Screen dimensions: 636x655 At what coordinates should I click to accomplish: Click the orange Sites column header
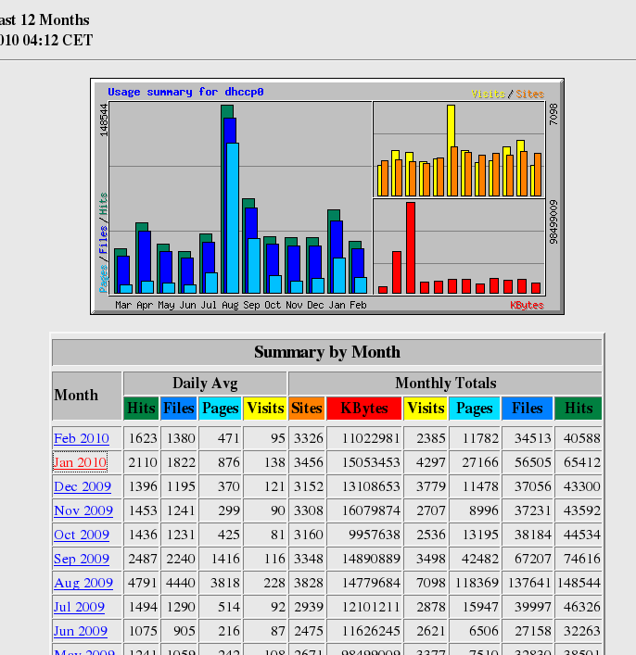[x=307, y=409]
